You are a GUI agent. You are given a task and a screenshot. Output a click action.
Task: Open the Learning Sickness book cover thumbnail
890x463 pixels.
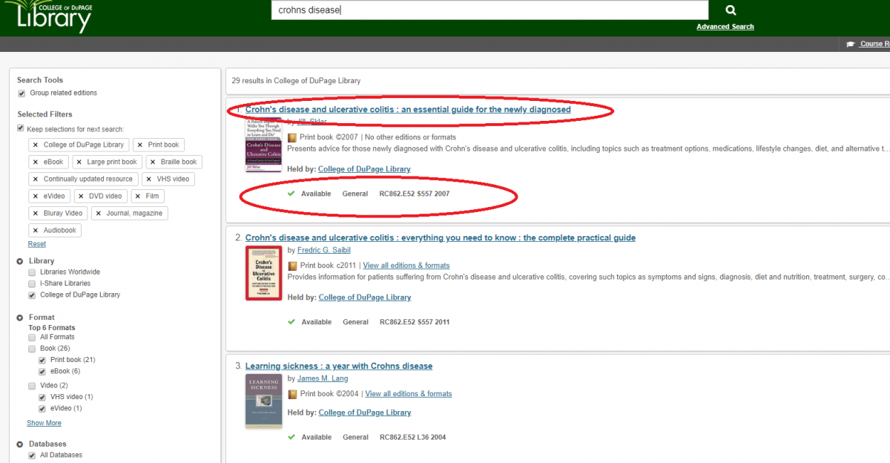263,401
